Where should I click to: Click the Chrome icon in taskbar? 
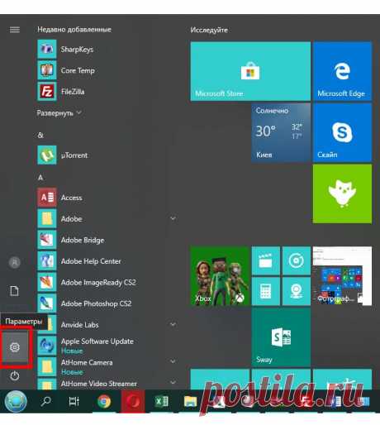pos(104,401)
